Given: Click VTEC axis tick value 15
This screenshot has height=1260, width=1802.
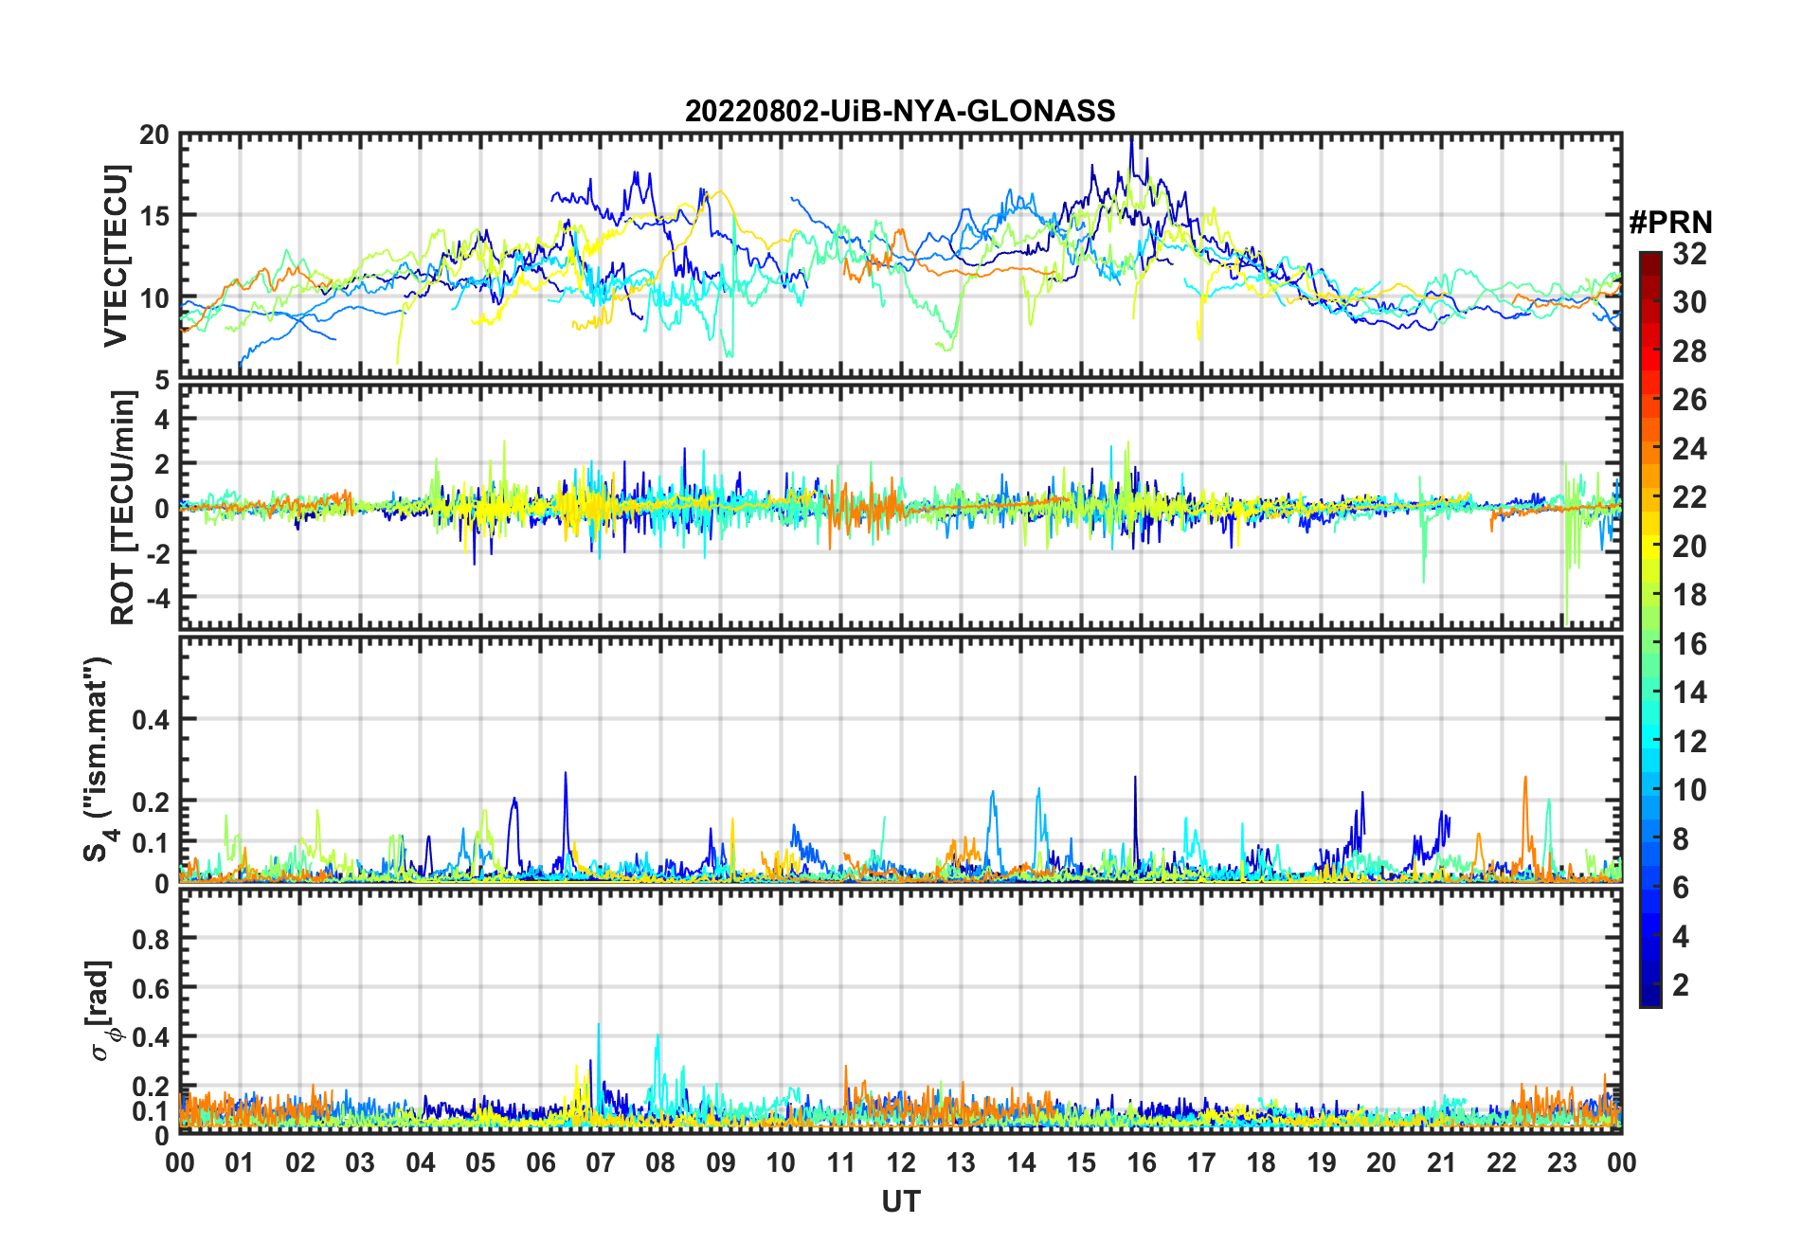Looking at the screenshot, I should coord(154,216).
